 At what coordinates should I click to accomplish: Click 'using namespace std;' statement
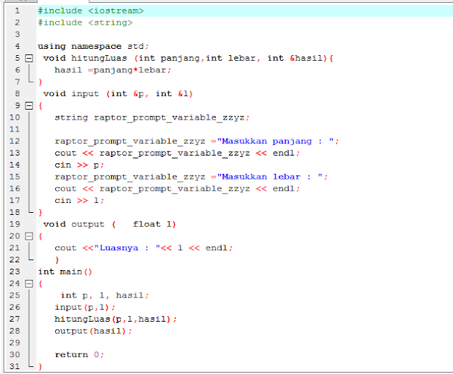(93, 47)
